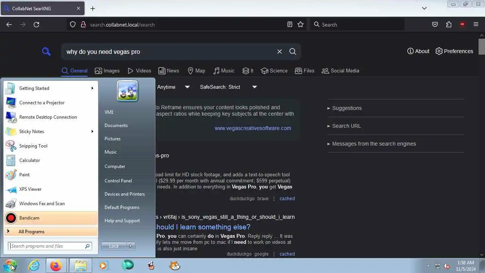Viewport: 485px width, 273px height.
Task: Click the muted volume tray icon
Action: (447, 266)
